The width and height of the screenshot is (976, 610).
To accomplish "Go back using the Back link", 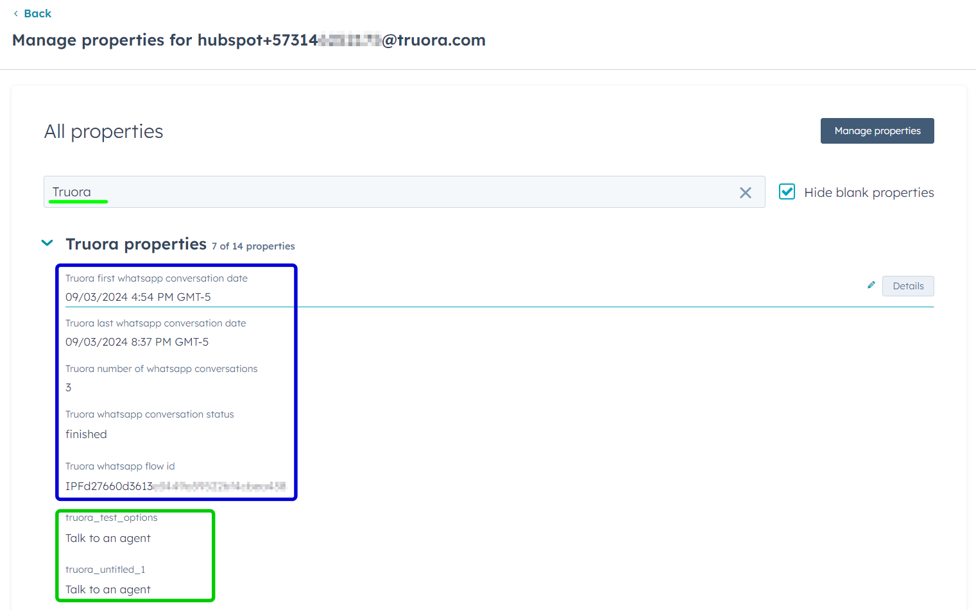I will coord(32,13).
